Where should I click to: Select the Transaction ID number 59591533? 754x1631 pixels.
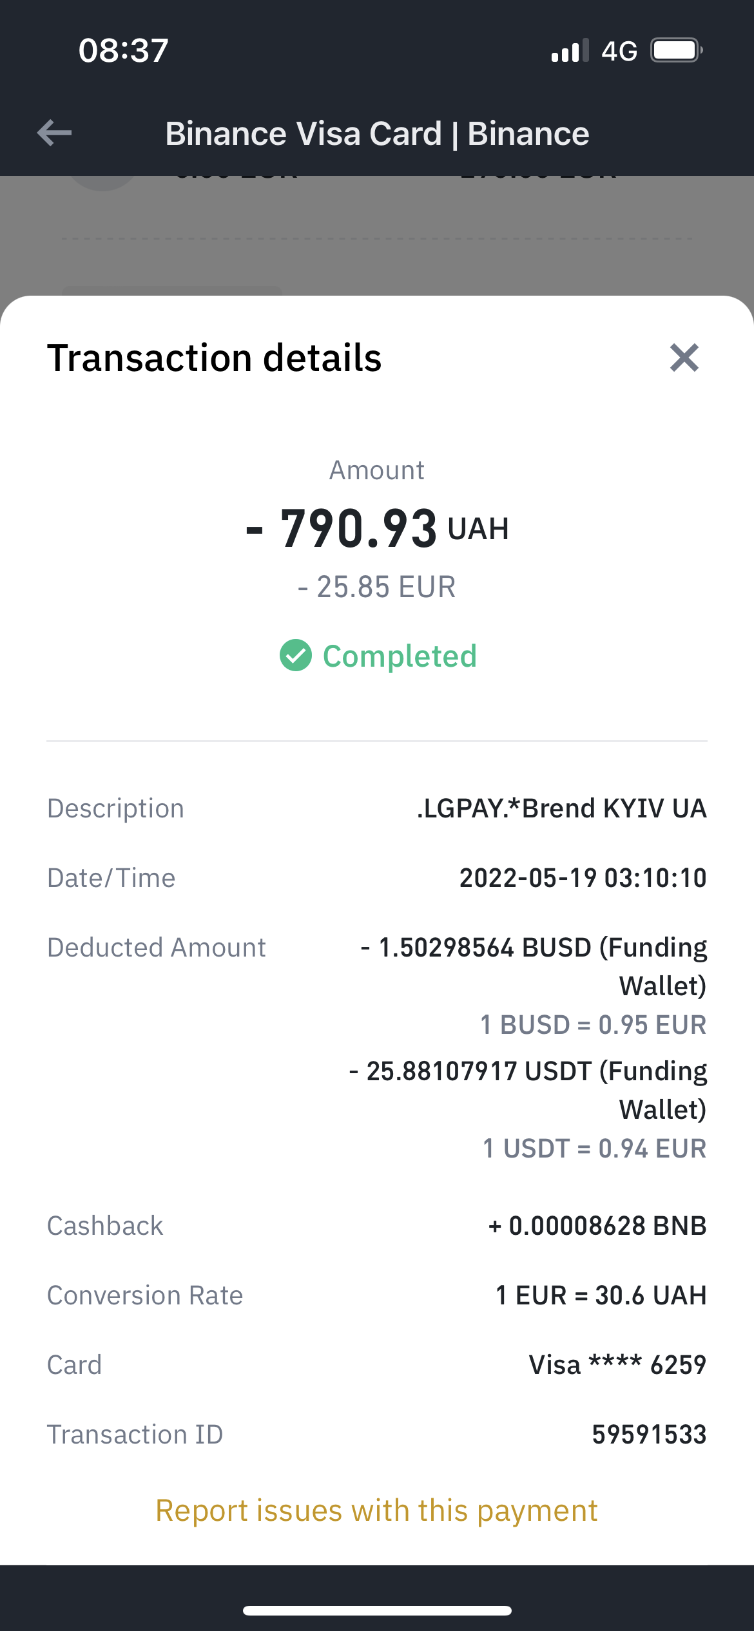point(649,1435)
